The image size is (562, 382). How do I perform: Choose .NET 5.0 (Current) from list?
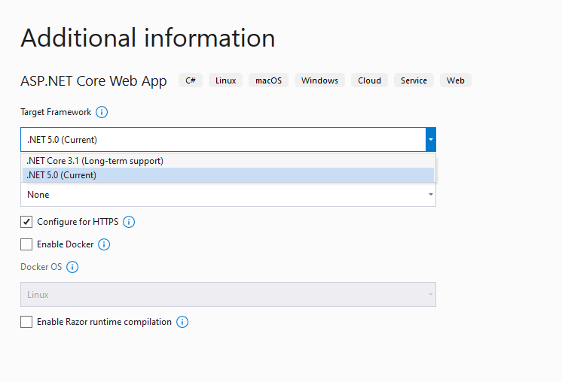(x=228, y=175)
